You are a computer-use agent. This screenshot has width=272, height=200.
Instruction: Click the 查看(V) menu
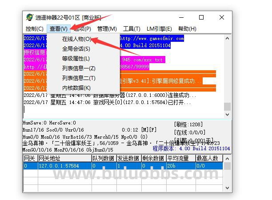[59, 29]
